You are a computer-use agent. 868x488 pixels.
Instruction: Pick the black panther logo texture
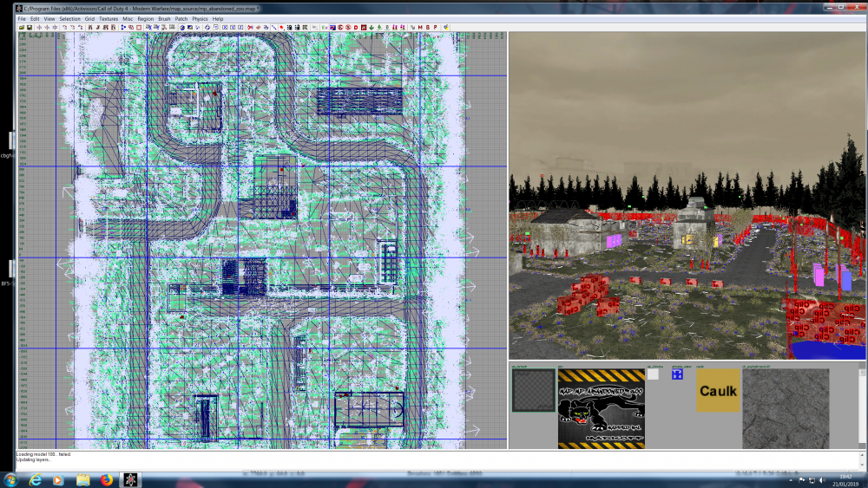point(601,408)
